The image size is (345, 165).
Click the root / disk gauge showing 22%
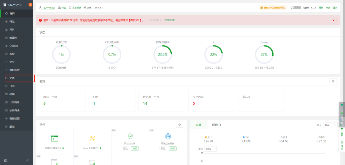(x=213, y=55)
